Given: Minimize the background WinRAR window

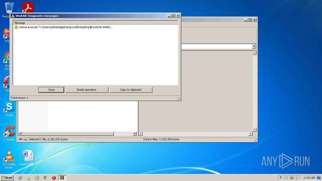Looking at the screenshot, I should (x=246, y=20).
